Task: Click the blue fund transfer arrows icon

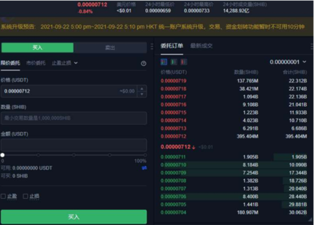Action: (x=144, y=168)
